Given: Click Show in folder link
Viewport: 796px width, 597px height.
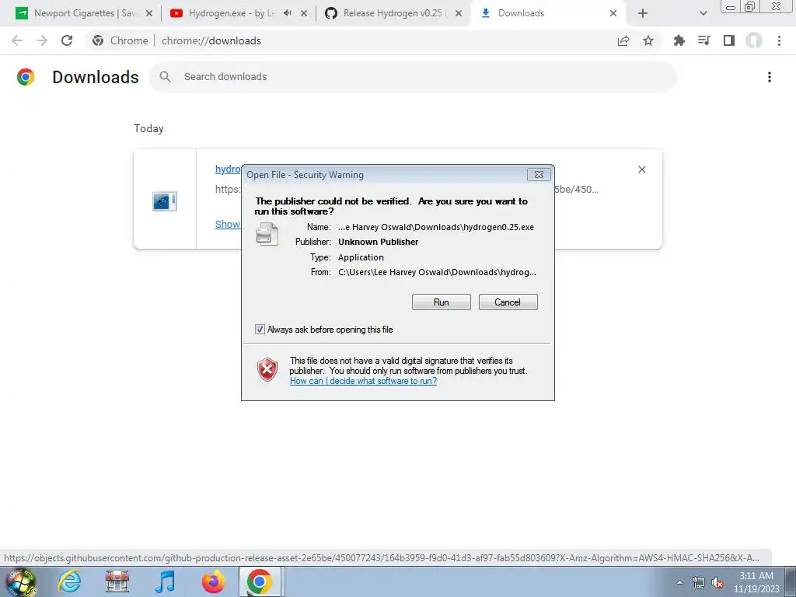Looking at the screenshot, I should [228, 224].
